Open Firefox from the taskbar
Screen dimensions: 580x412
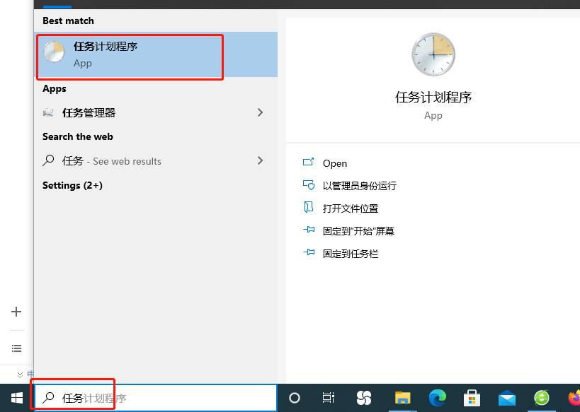tap(574, 398)
